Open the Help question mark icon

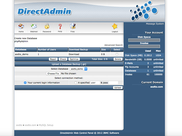tap(60, 26)
